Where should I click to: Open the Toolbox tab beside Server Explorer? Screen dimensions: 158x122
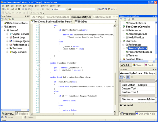22,114
